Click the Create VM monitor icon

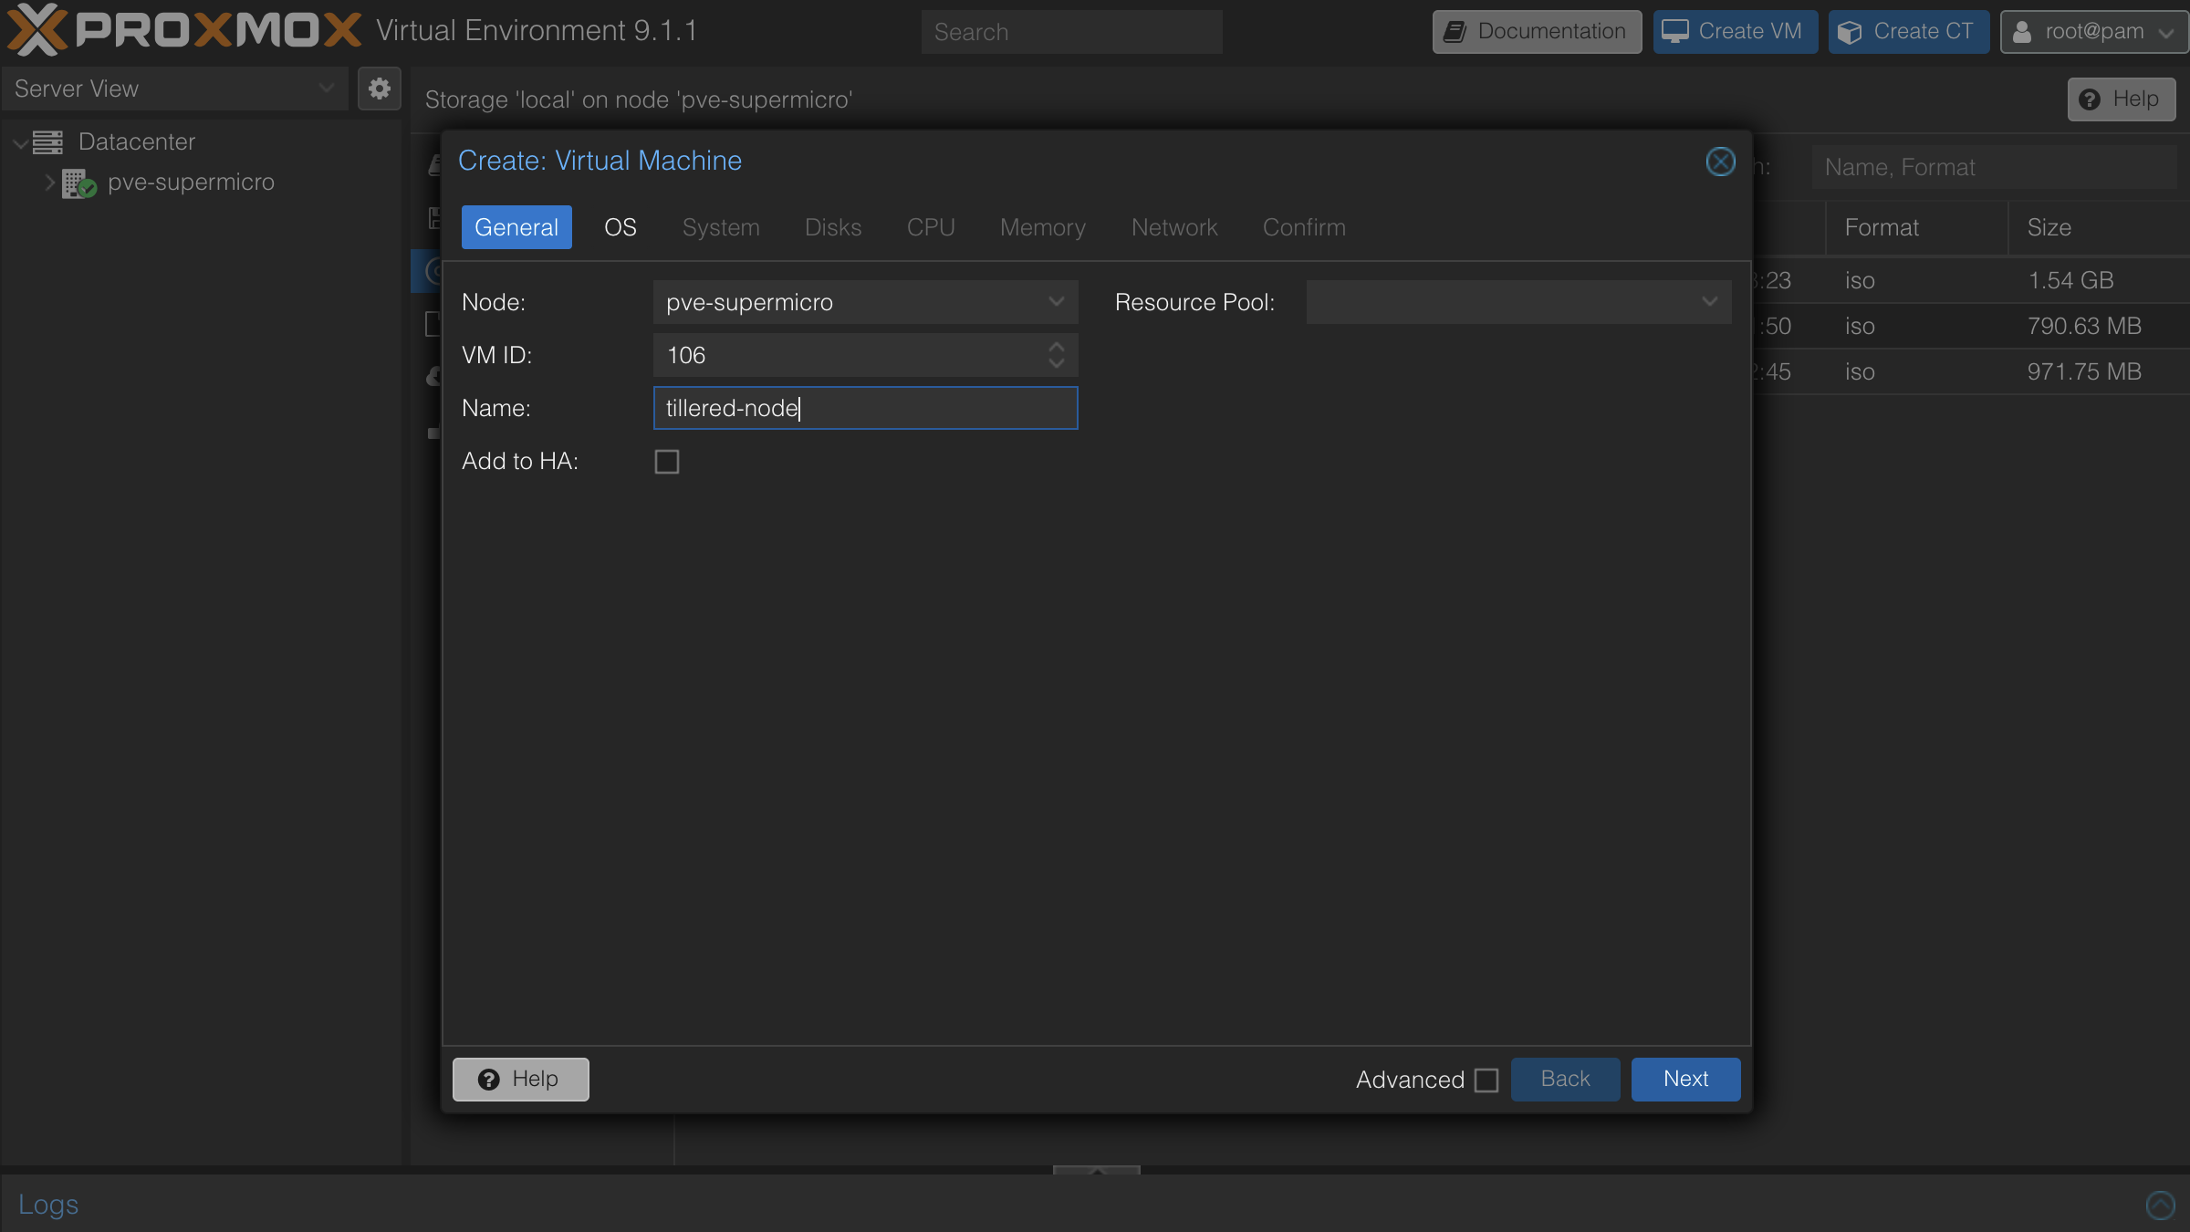click(x=1675, y=30)
